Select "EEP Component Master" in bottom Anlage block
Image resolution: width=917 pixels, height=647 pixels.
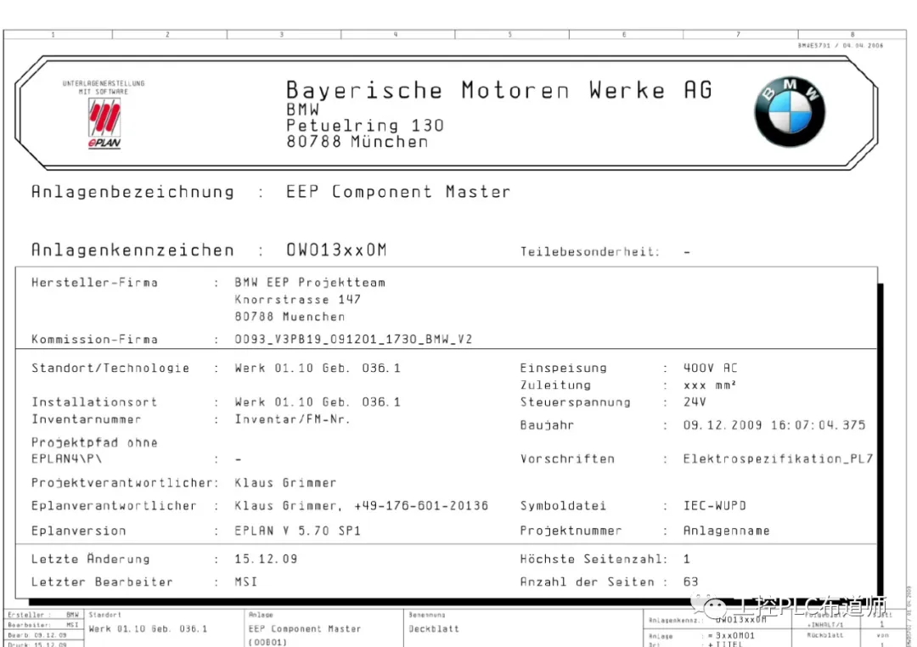pyautogui.click(x=305, y=629)
